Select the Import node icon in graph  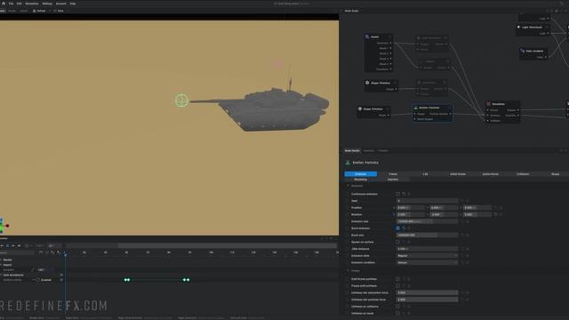367,36
